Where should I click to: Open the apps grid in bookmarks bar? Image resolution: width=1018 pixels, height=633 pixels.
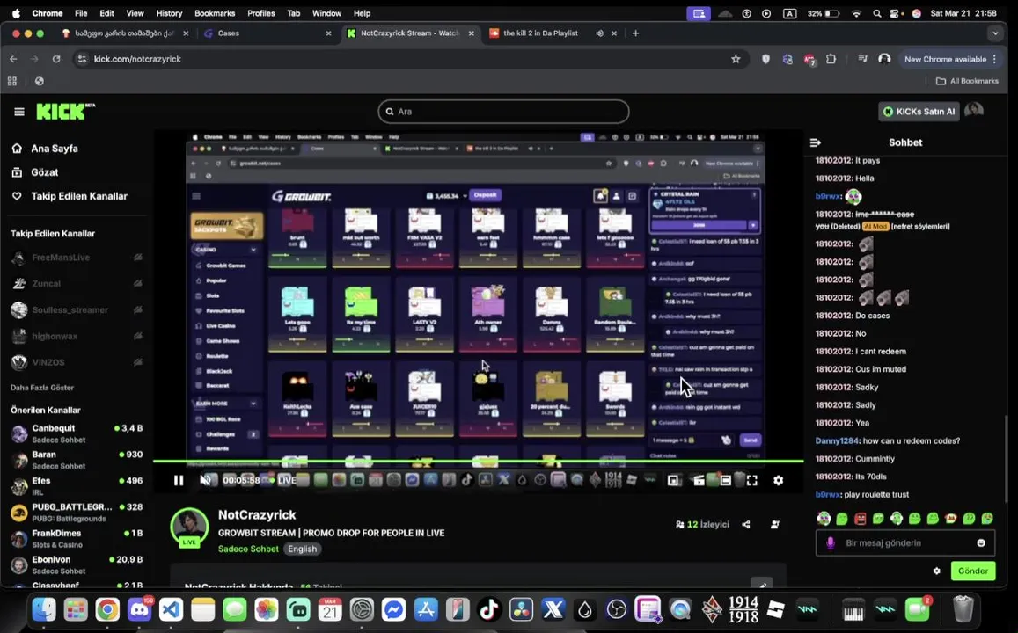tap(11, 81)
